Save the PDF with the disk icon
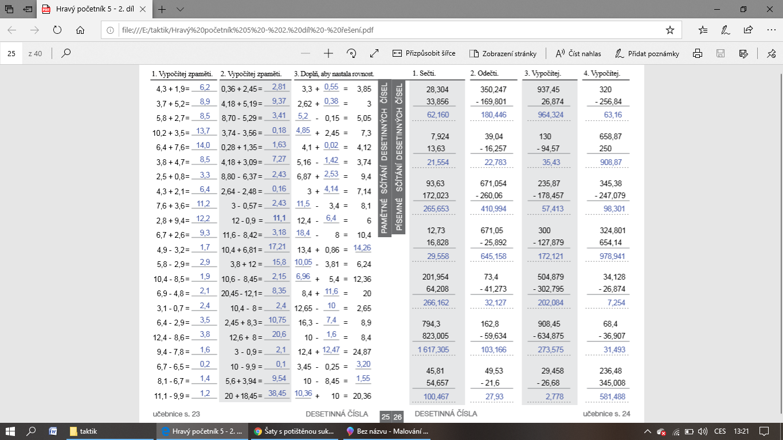 click(x=721, y=53)
